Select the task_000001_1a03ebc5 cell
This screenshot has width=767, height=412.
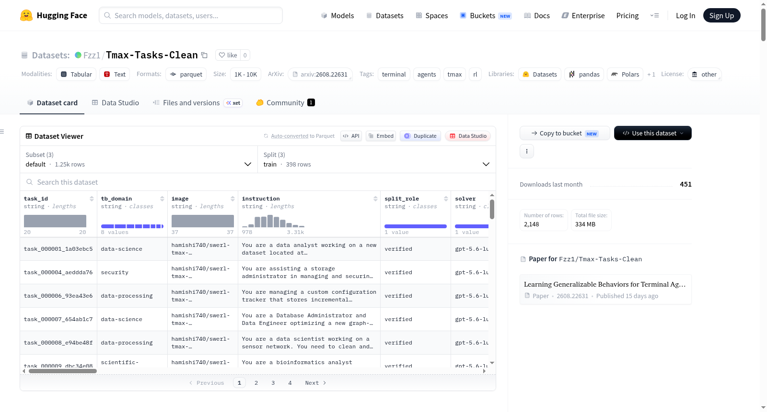tap(58, 249)
